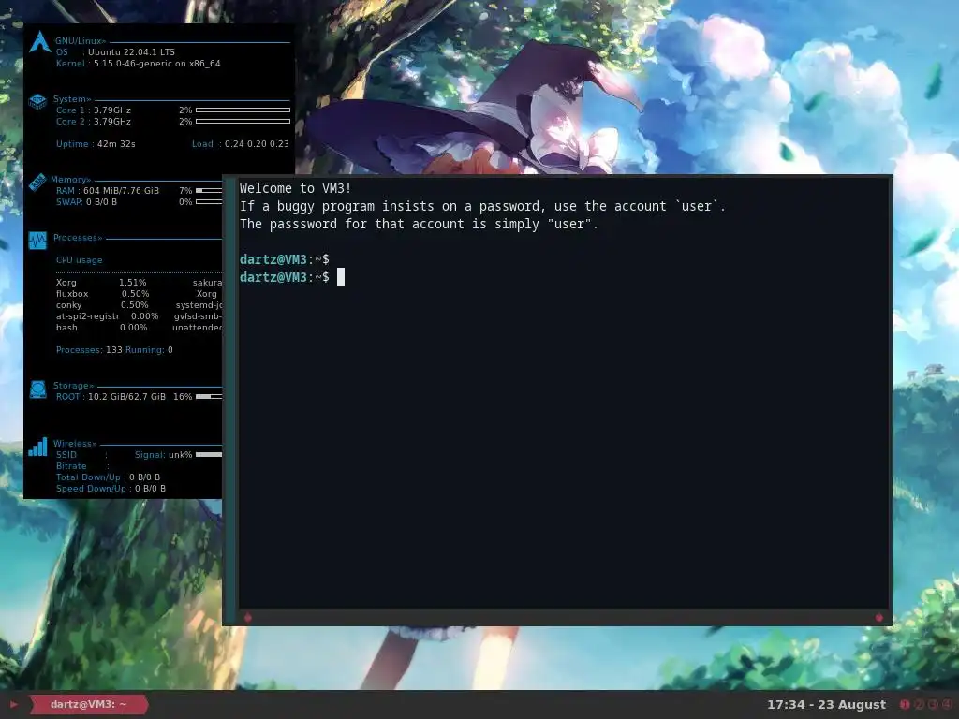Click the "Memory»" heading
This screenshot has height=719, width=959.
71,180
